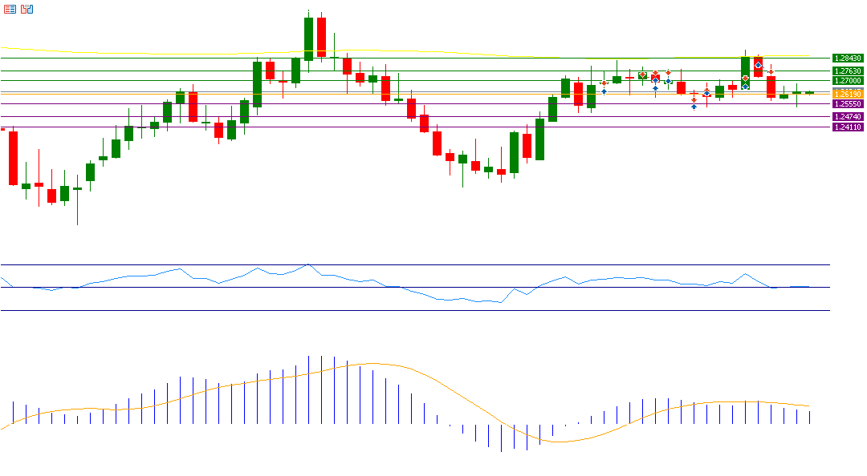Select the large red candle at far left

coord(13,158)
